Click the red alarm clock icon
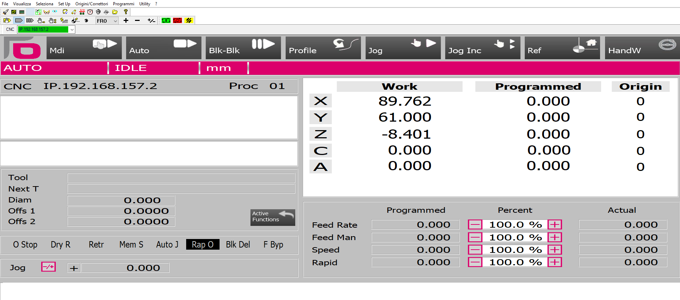Screen dimensions: 680x300 coord(90,12)
